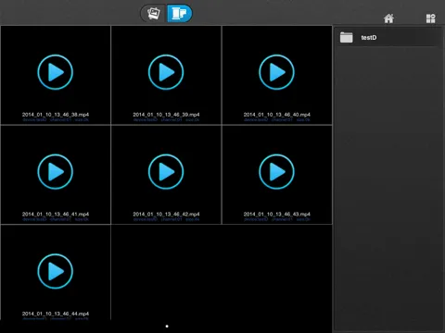Switch to the videos view toggle
The height and width of the screenshot is (333, 445).
[180, 13]
